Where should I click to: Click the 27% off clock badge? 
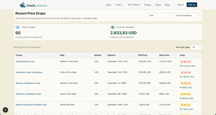185,94
